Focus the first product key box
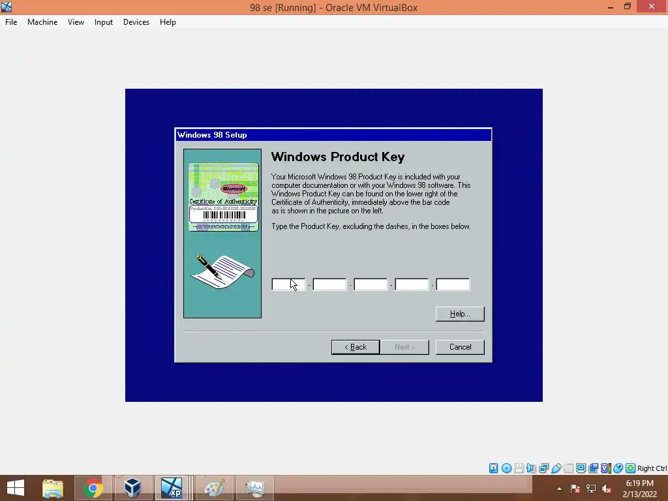This screenshot has width=668, height=501. [288, 284]
